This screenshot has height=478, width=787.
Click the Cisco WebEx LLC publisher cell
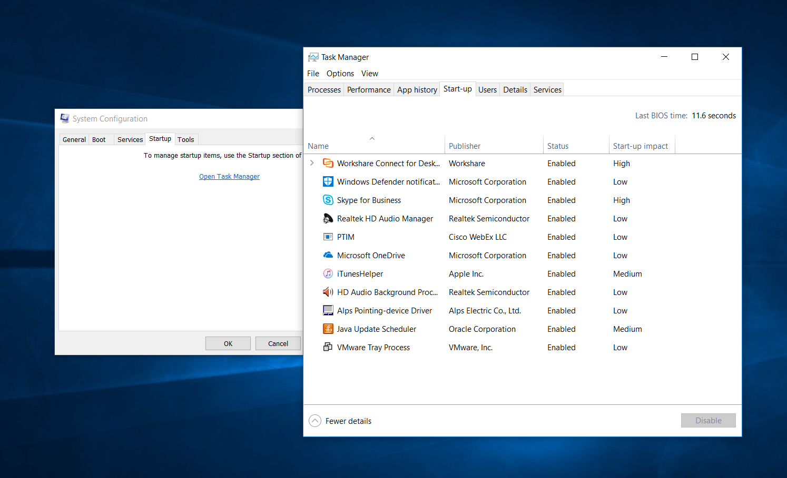pyautogui.click(x=478, y=237)
